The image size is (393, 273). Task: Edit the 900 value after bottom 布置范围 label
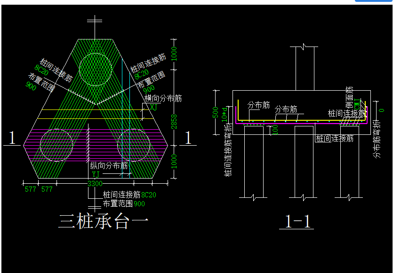(x=139, y=203)
